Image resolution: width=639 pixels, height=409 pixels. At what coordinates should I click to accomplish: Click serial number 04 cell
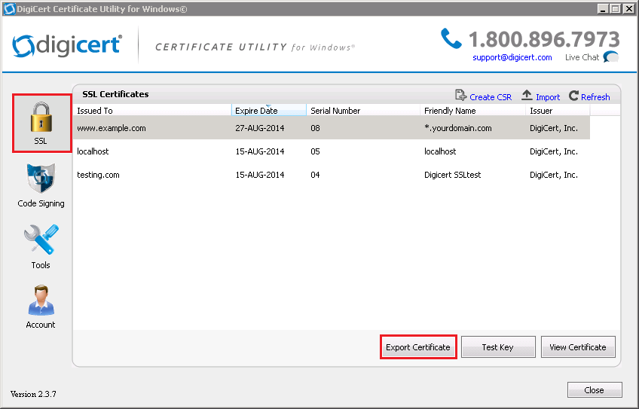click(x=315, y=175)
